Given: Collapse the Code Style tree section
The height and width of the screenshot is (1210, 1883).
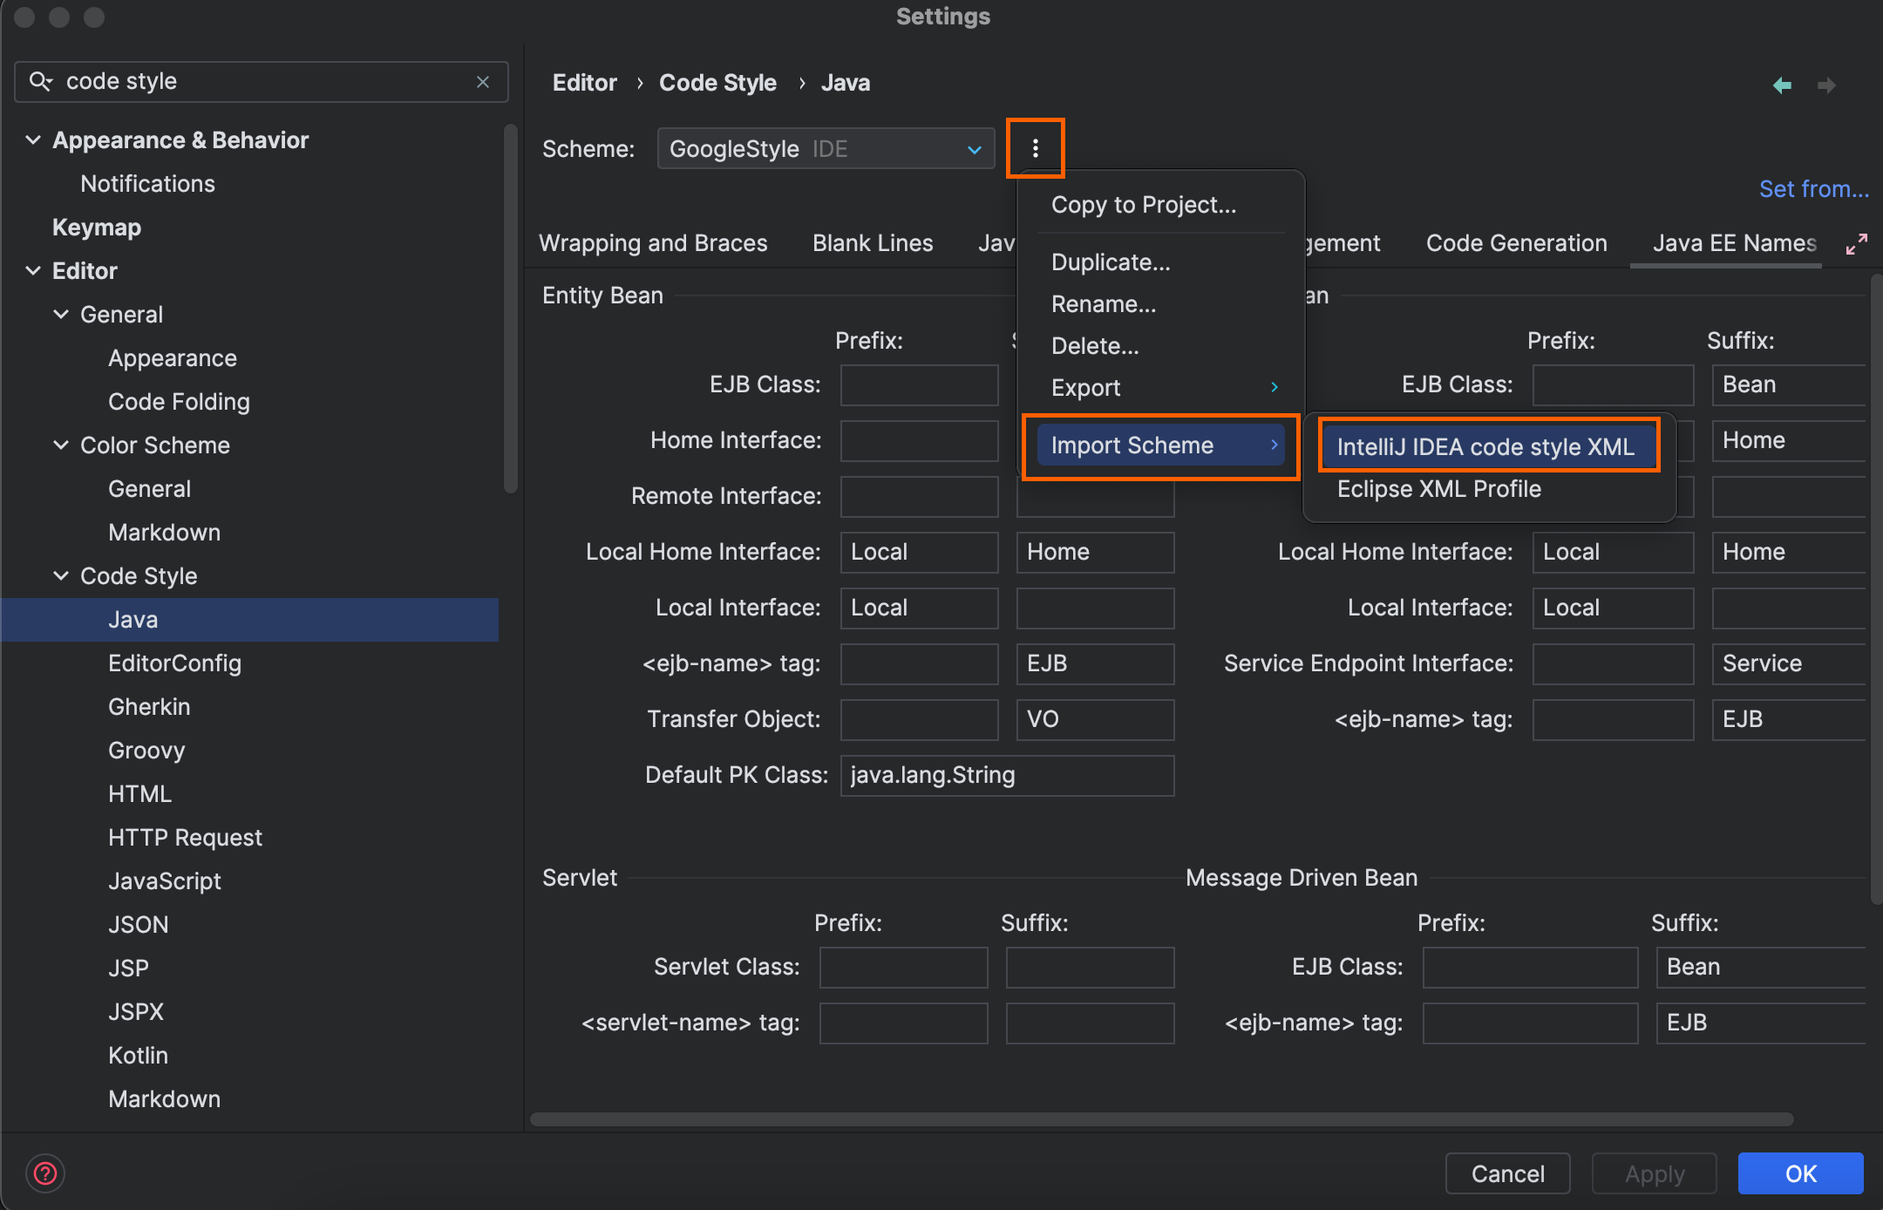Looking at the screenshot, I should 61,576.
